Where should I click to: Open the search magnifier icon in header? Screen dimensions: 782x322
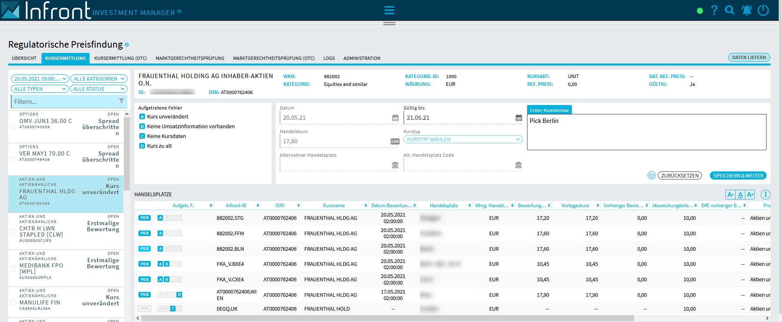pyautogui.click(x=730, y=10)
